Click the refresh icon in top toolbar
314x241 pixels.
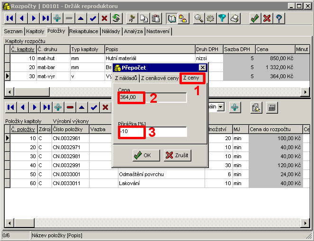(x=116, y=18)
